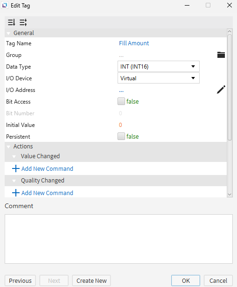Image resolution: width=237 pixels, height=287 pixels.
Task: Enable the Bit Access checkbox
Action: (x=121, y=101)
